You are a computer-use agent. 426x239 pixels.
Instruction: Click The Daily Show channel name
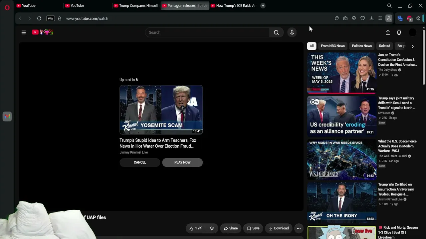click(388, 70)
